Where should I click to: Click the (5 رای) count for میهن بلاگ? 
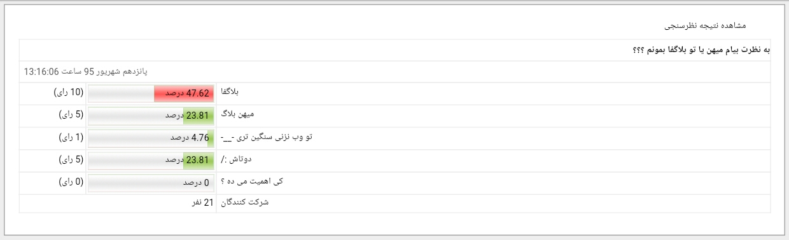(x=71, y=115)
